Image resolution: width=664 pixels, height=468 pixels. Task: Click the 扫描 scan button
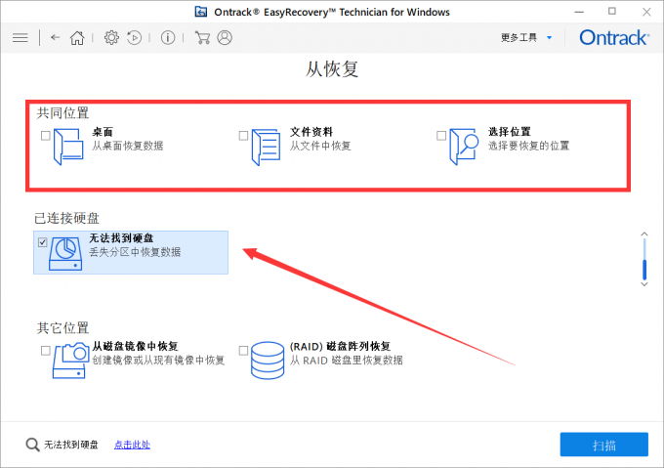pyautogui.click(x=603, y=445)
